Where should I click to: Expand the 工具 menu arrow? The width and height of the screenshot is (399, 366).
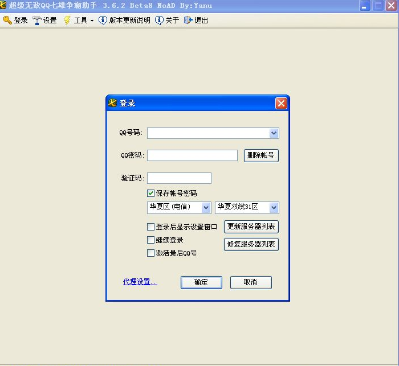tap(92, 21)
